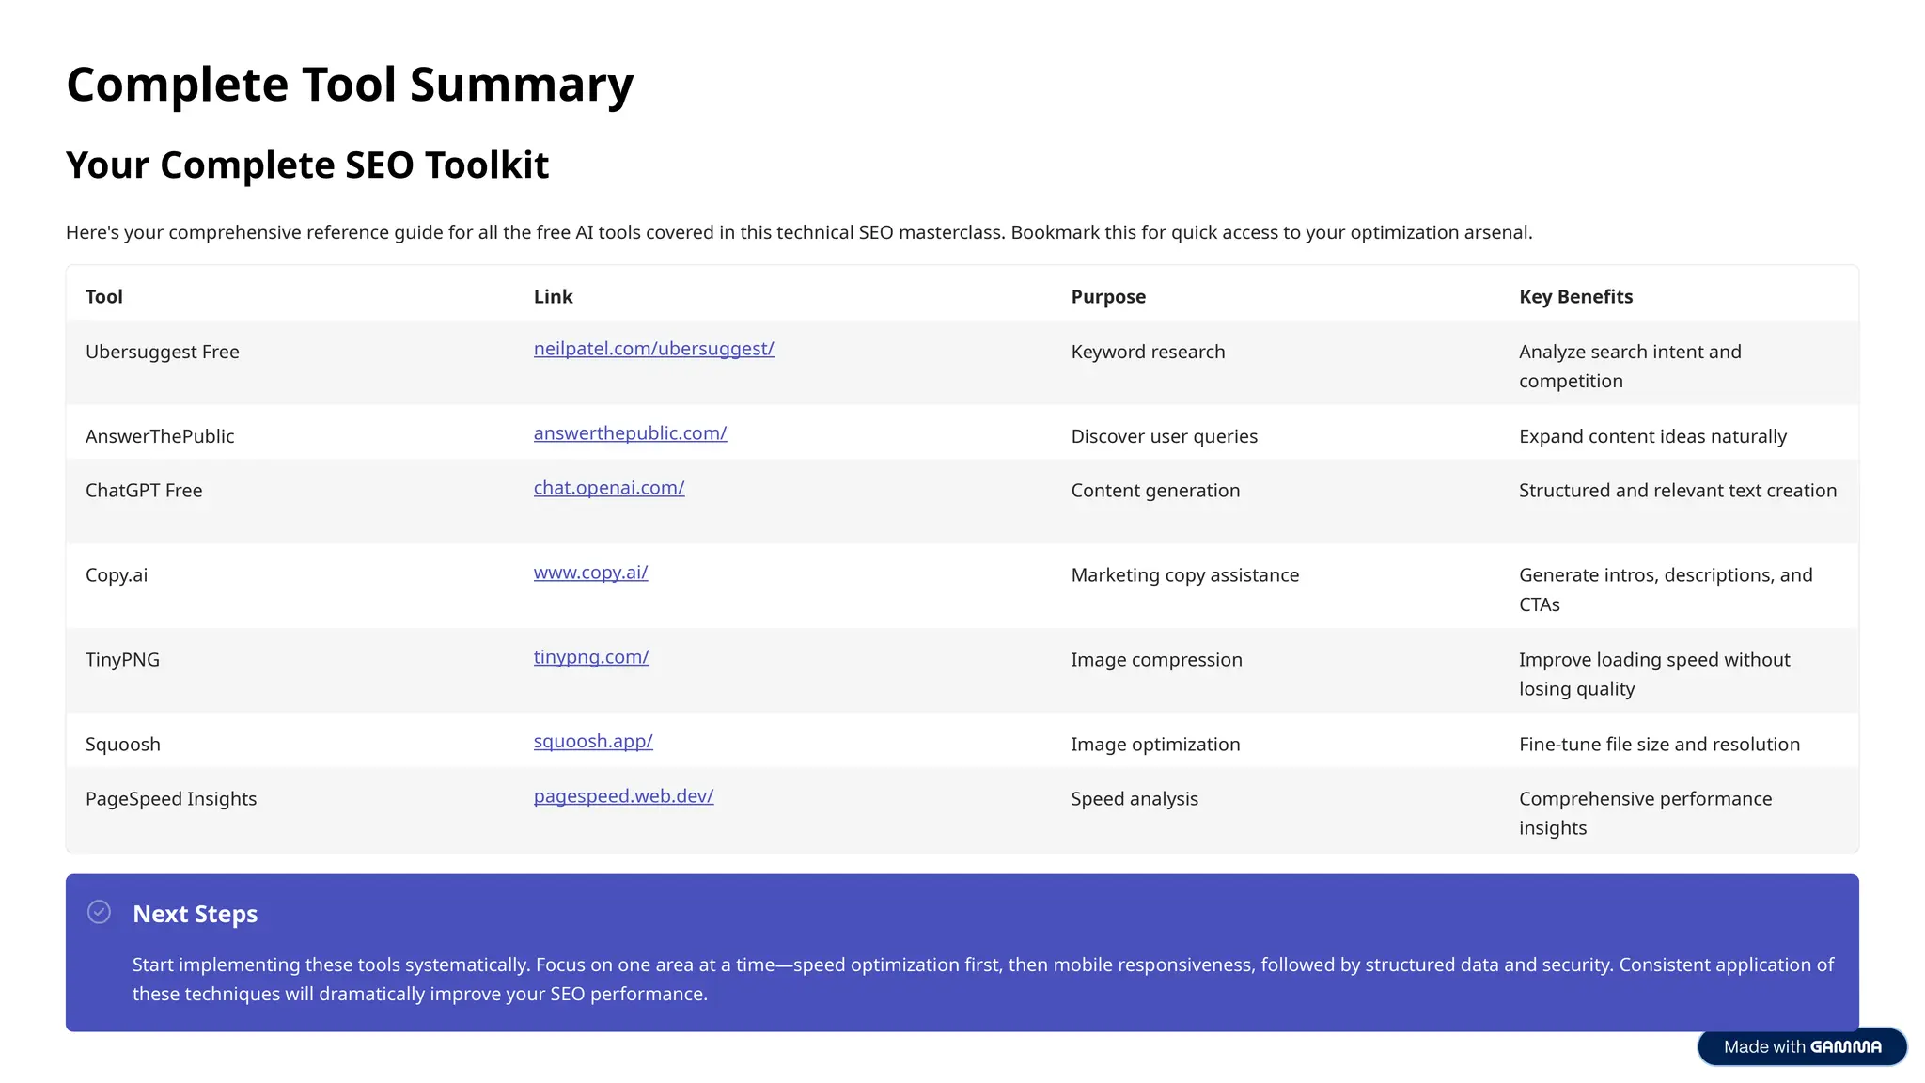The width and height of the screenshot is (1925, 1083).
Task: Open the neilpatel.com/ubersuggest/ link
Action: [654, 349]
